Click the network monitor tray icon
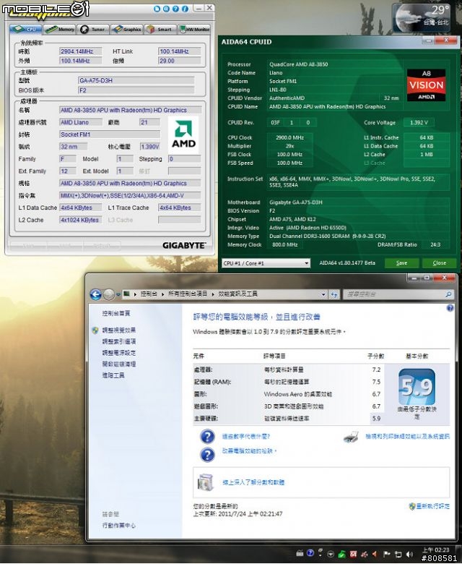 tap(398, 555)
